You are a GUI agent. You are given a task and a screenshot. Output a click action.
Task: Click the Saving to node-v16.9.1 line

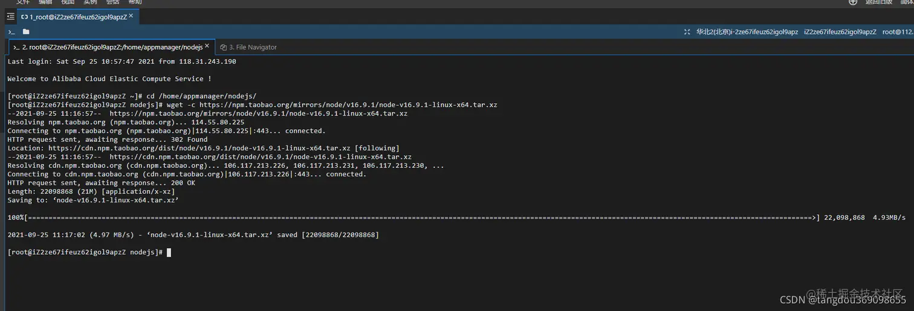pyautogui.click(x=93, y=200)
